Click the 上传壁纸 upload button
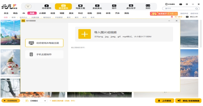Image resolution: width=203 pixels, height=106 pixels. click(165, 101)
